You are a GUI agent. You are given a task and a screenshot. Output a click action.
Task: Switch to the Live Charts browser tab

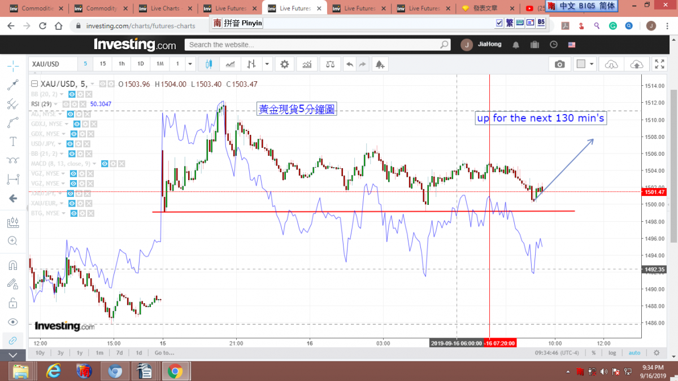(164, 8)
